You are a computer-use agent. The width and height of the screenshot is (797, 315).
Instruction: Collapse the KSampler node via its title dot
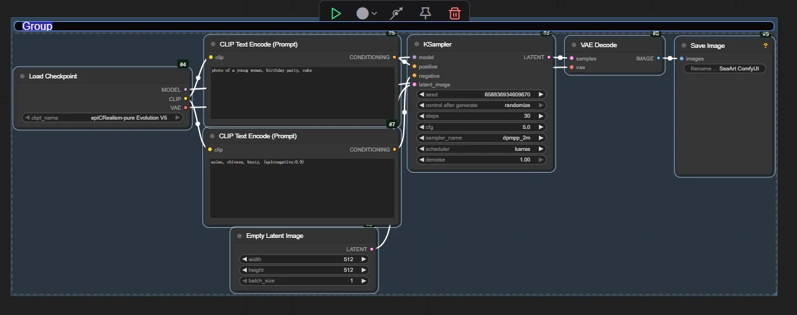tap(415, 45)
